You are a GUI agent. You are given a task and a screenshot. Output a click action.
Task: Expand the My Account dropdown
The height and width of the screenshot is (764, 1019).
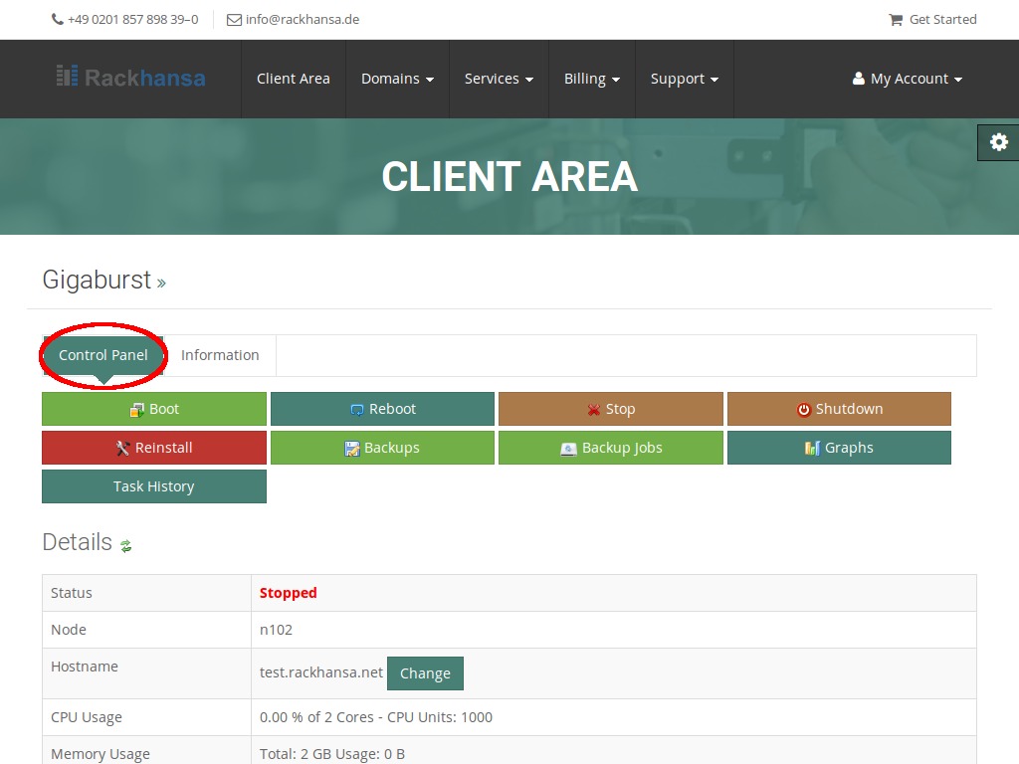[908, 79]
